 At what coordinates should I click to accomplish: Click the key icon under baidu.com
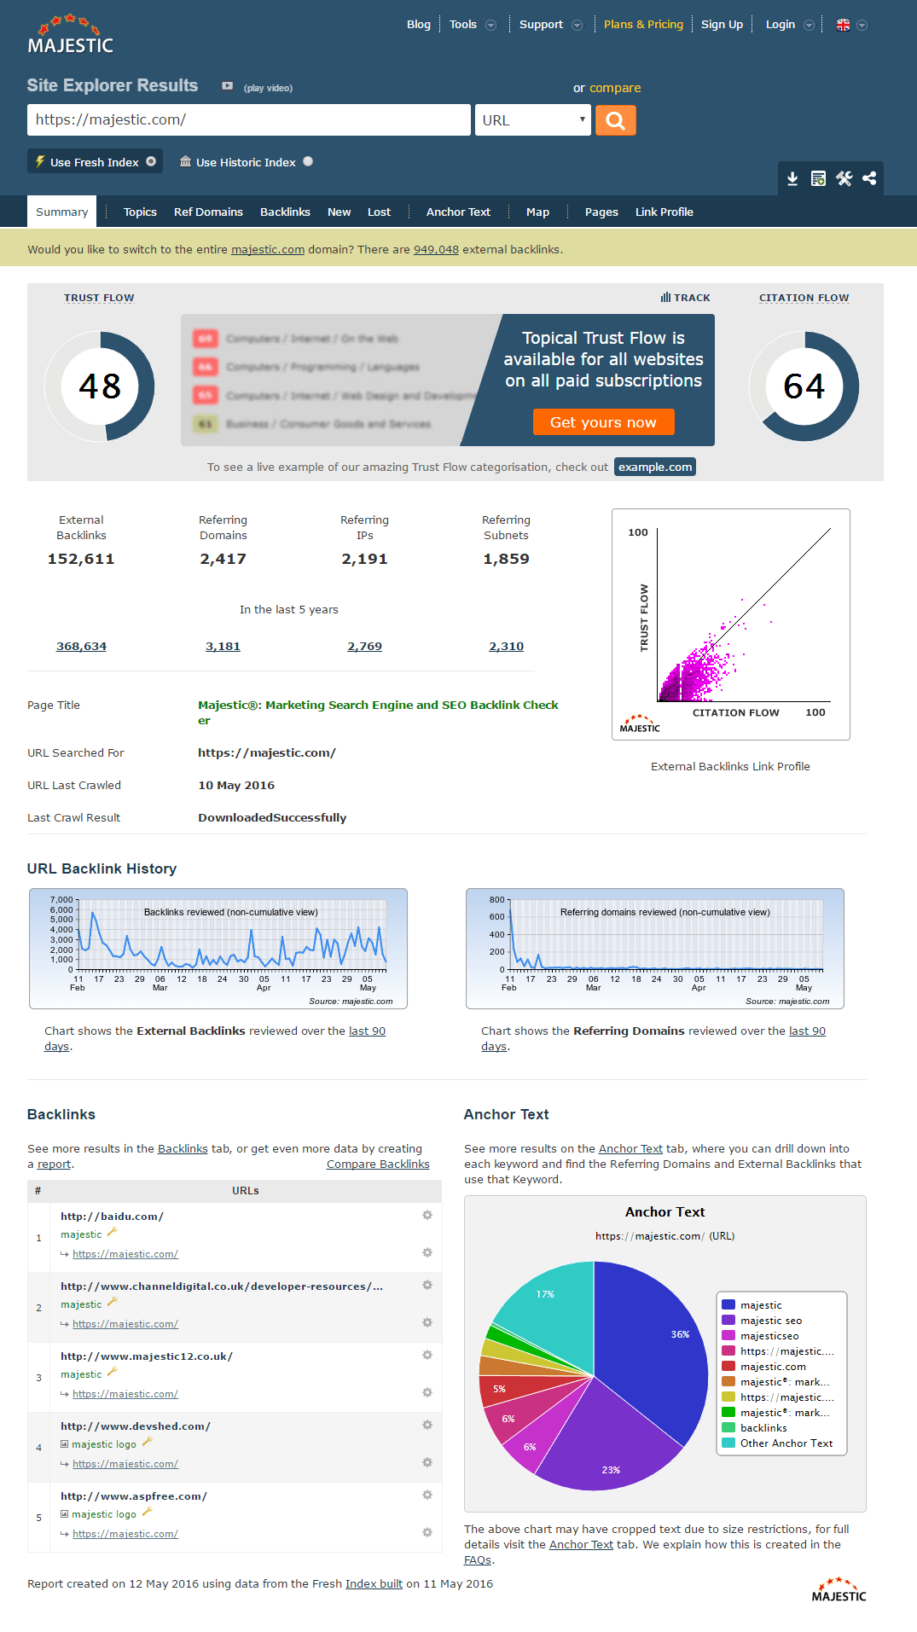coord(112,1233)
